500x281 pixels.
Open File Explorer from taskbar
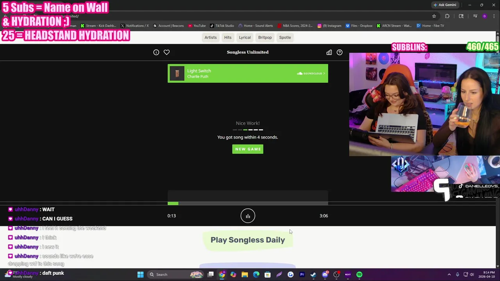(245, 275)
